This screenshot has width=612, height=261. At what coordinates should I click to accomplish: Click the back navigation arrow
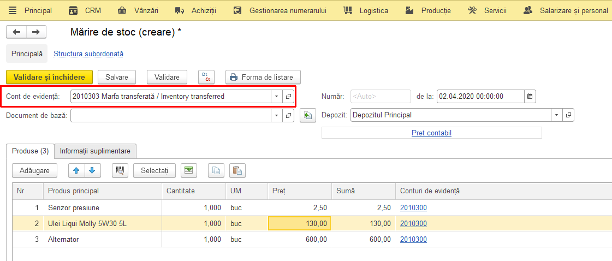[x=16, y=32]
